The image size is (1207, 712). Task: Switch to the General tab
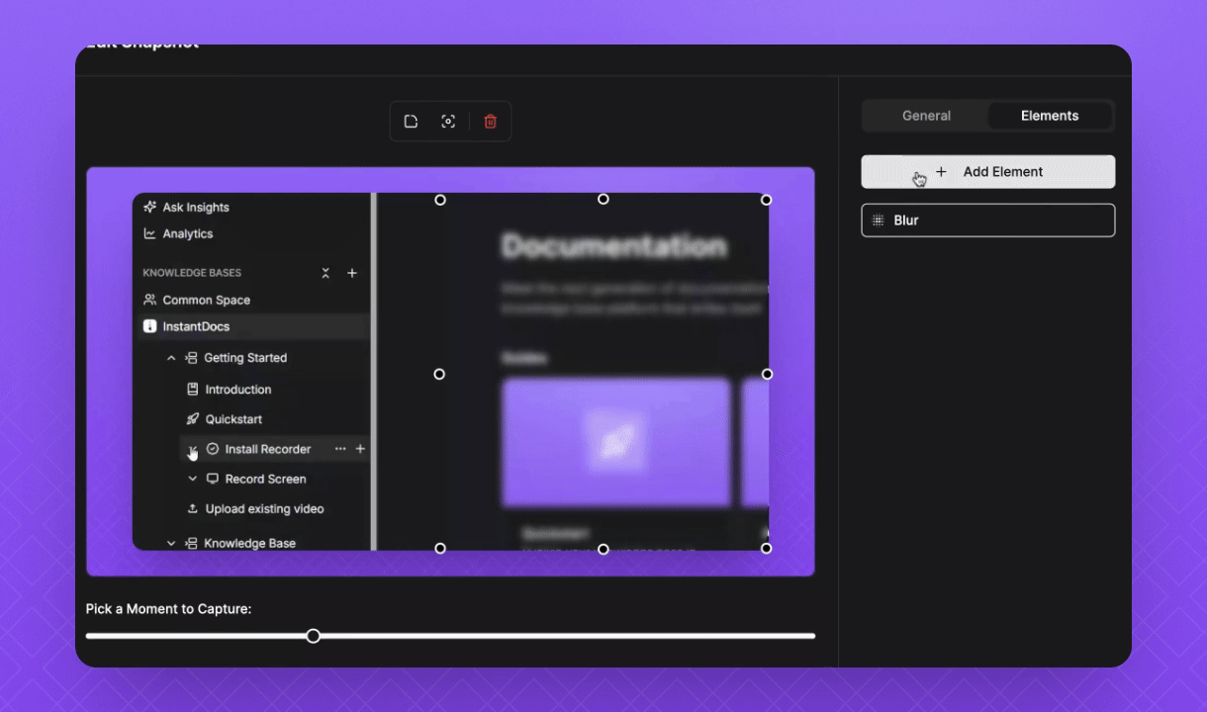point(926,116)
